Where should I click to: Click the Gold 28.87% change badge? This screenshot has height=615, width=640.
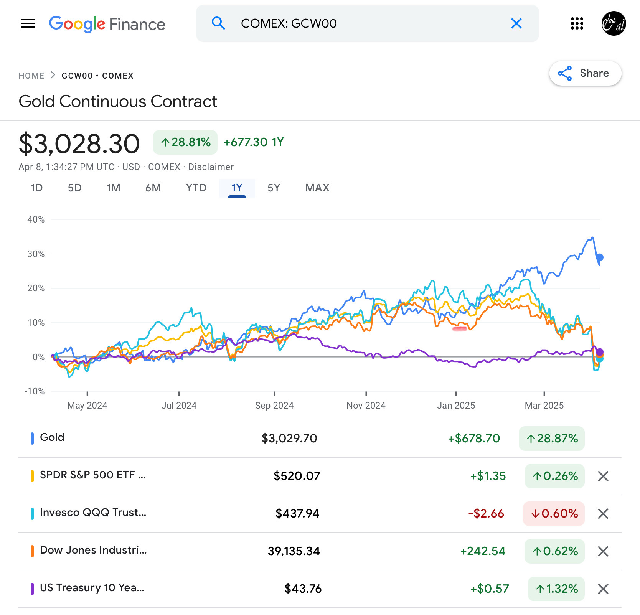(x=552, y=439)
